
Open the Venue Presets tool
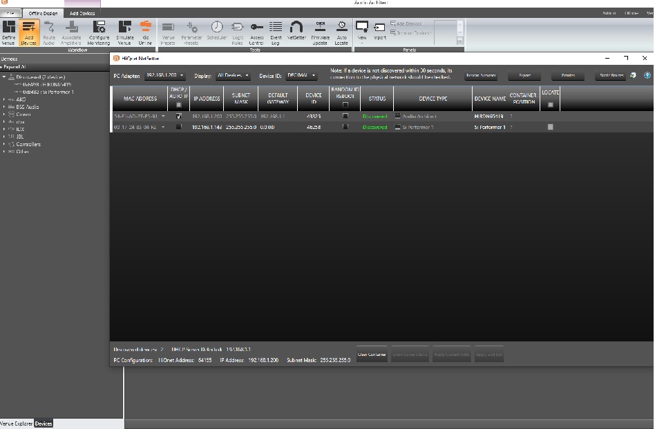[168, 32]
